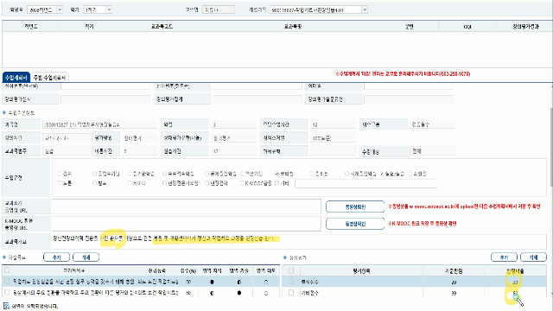This screenshot has height=311, width=553.
Task: Select 영역 태도 radio in first objective row
Action: (x=266, y=282)
